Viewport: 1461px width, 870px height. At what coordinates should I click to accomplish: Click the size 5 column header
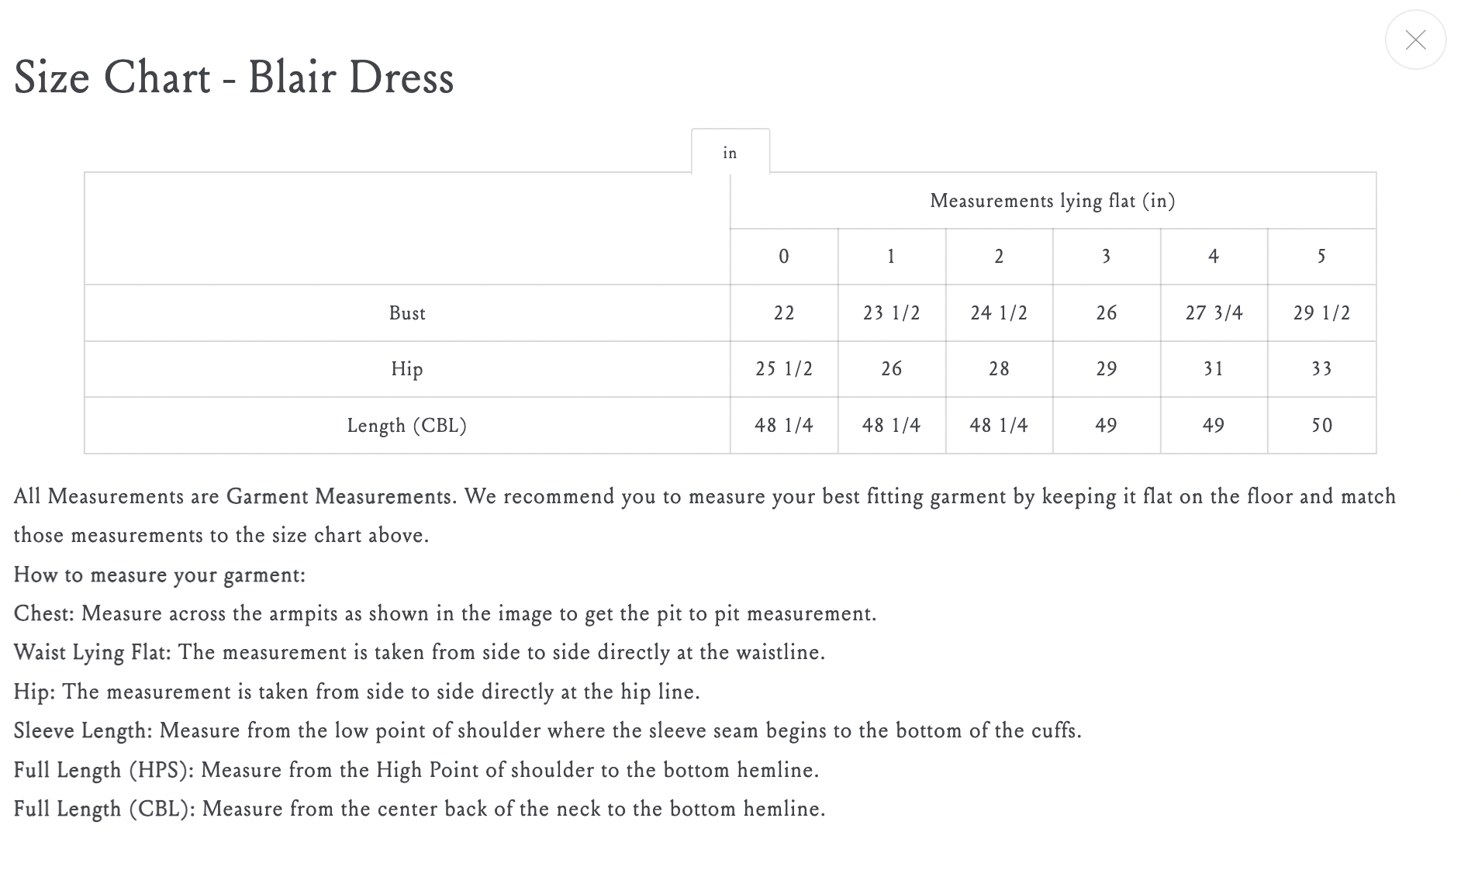click(x=1321, y=257)
